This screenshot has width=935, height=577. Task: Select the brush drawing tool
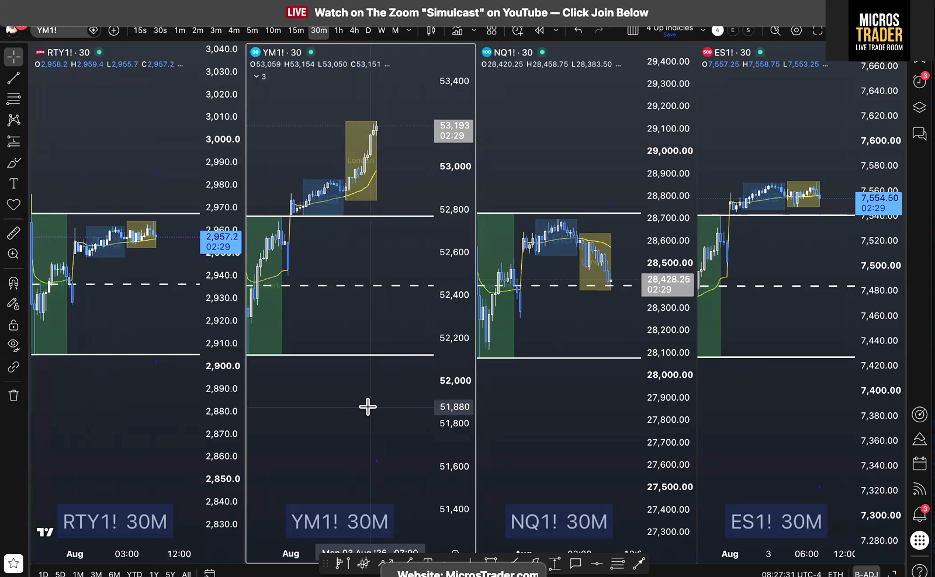(x=13, y=162)
